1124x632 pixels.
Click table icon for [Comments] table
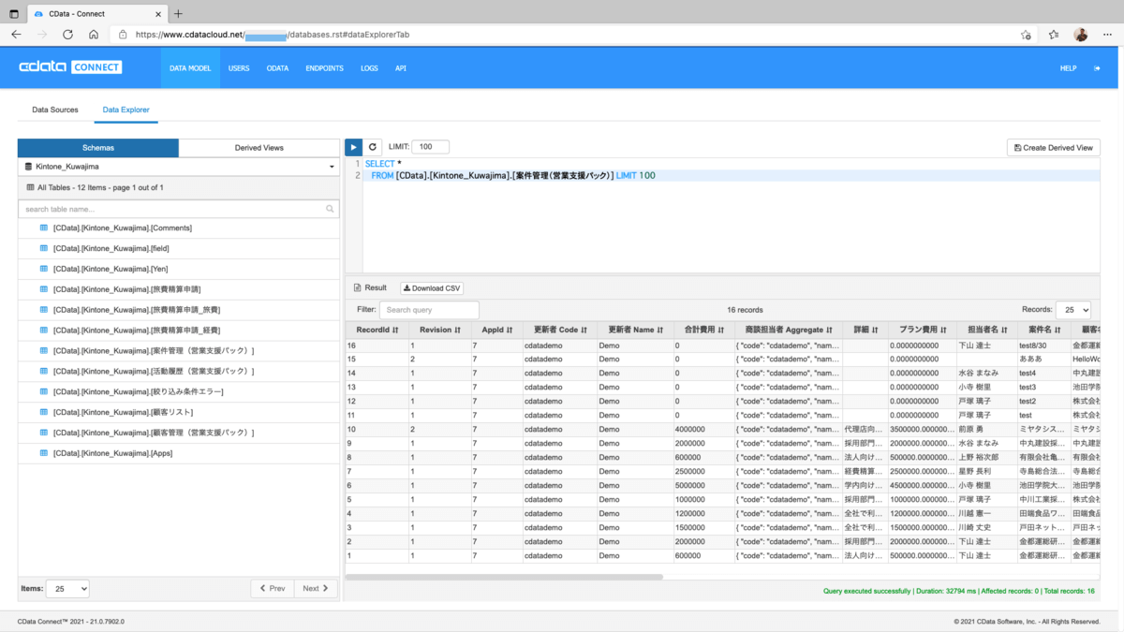tap(43, 228)
